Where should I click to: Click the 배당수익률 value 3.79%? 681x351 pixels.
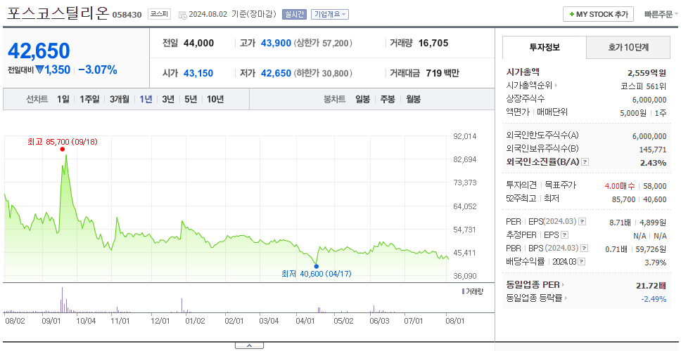click(x=656, y=263)
